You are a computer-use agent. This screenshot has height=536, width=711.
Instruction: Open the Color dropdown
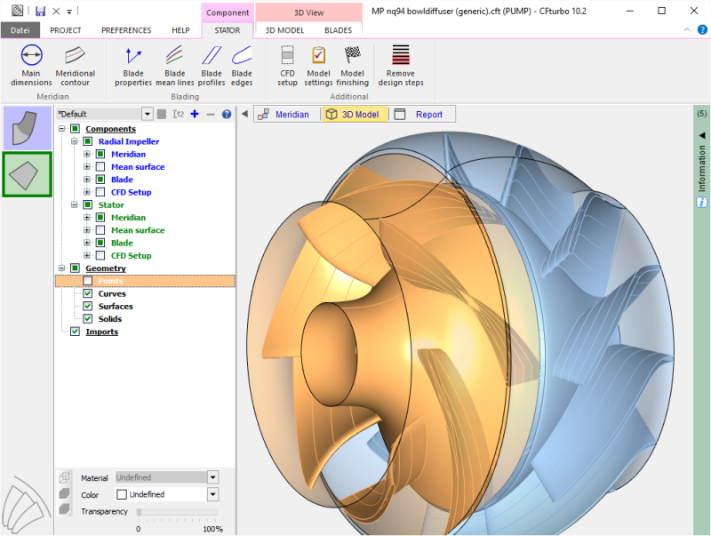(212, 495)
